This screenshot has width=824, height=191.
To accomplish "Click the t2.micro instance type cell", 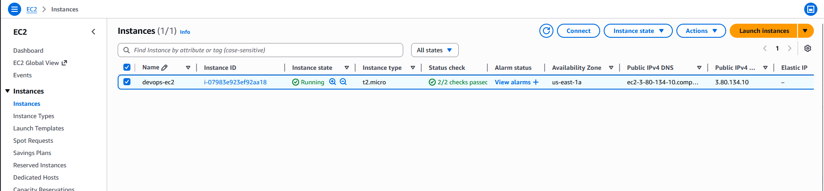I will pos(374,82).
